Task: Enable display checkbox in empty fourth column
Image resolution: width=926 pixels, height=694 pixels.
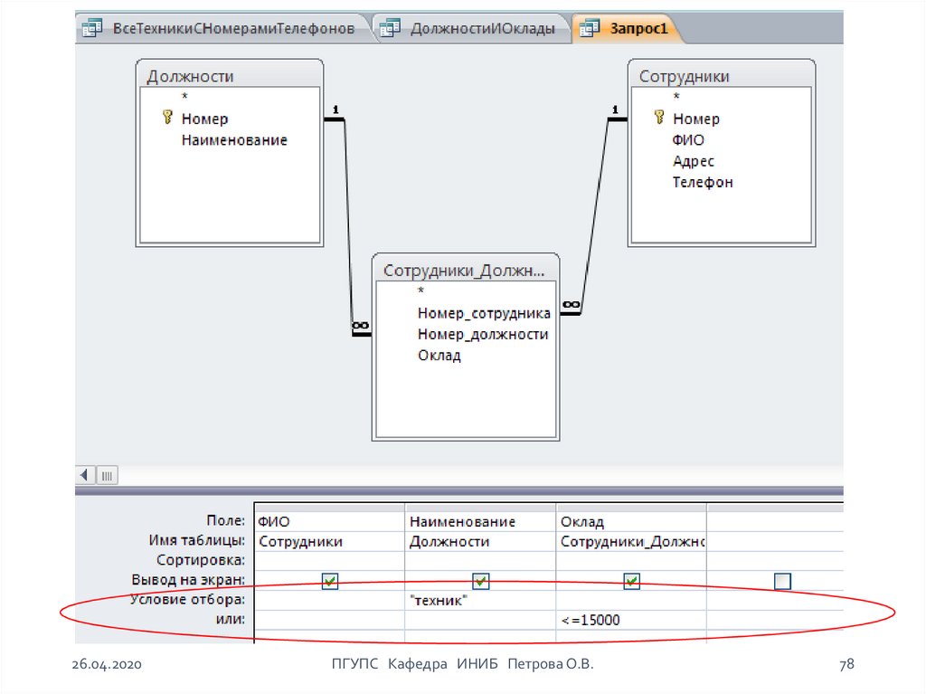Action: coord(783,581)
